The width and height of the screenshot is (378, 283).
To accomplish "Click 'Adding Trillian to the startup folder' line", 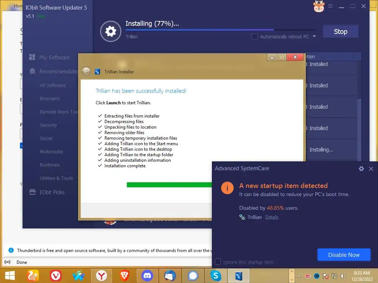I will pyautogui.click(x=139, y=155).
